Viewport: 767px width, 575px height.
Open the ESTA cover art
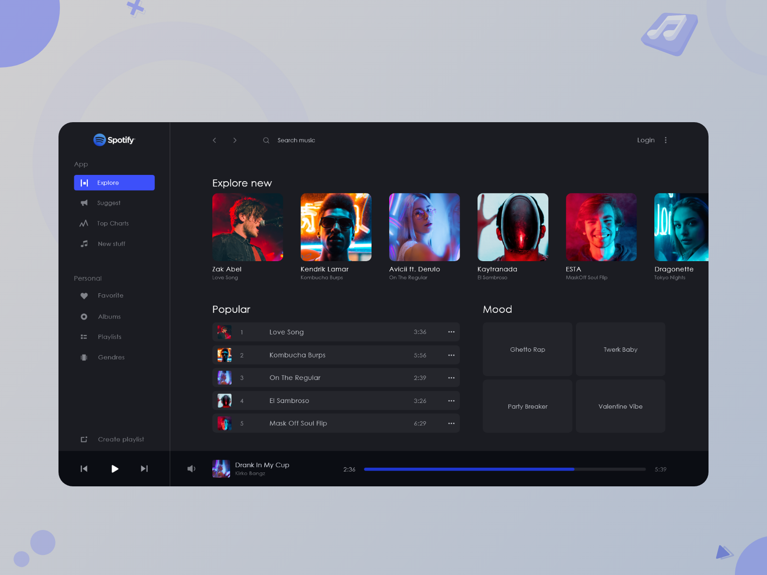(601, 227)
